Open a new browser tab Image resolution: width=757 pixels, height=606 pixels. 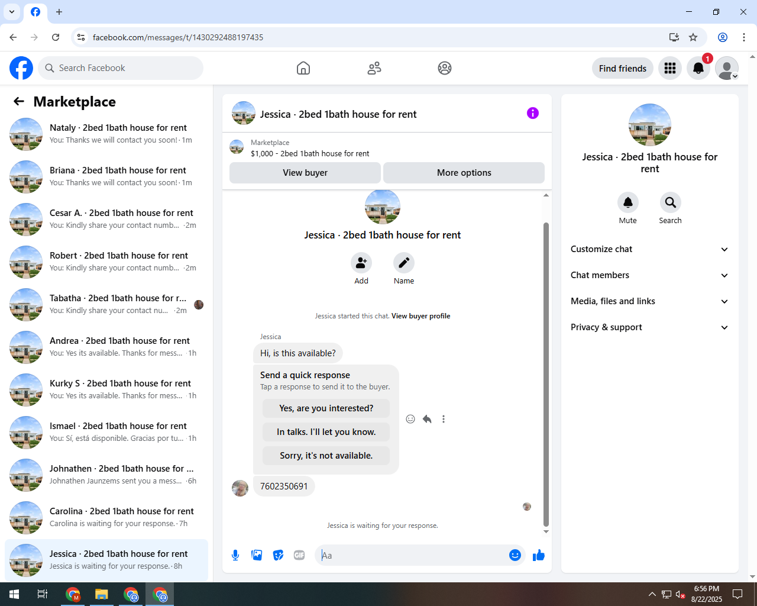[59, 12]
